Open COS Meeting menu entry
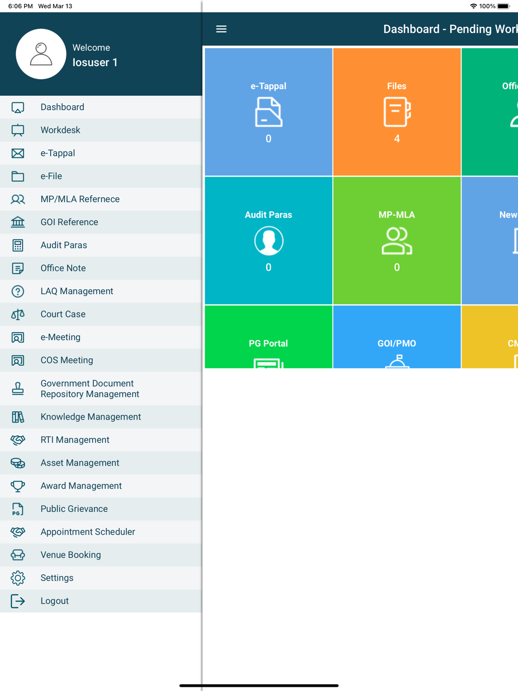Screen dimensions: 518x691 [x=101, y=361]
